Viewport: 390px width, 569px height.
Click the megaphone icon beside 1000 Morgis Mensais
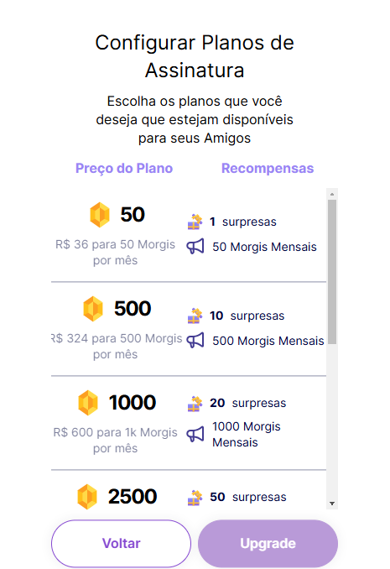(x=195, y=435)
